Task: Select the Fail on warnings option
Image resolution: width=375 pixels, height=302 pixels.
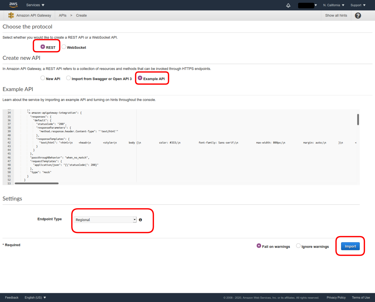Action: tap(259, 246)
